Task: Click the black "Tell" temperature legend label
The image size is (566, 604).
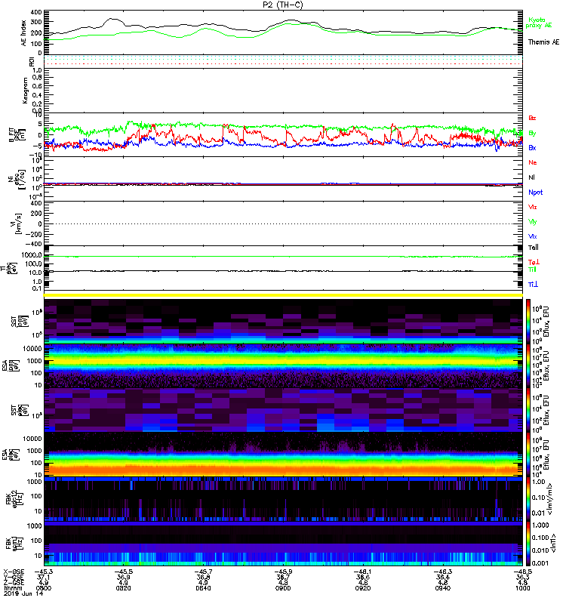Action: 534,248
